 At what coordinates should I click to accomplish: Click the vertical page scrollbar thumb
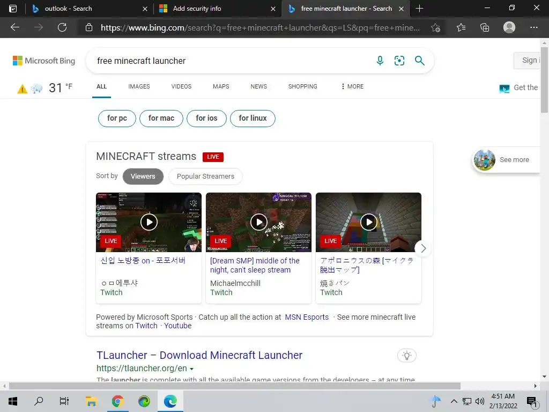(544, 79)
